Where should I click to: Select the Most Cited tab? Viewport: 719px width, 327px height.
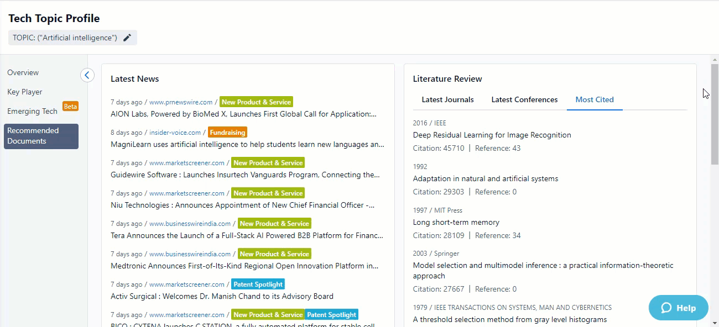pyautogui.click(x=595, y=99)
